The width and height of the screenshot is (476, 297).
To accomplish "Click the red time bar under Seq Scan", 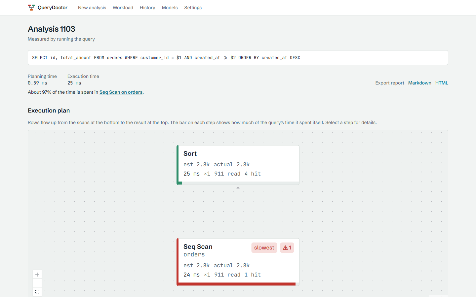I will point(237,284).
